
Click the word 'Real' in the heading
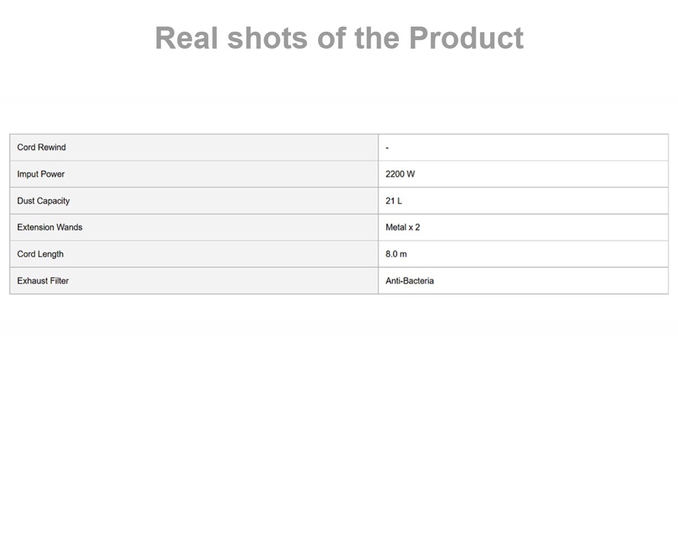186,38
